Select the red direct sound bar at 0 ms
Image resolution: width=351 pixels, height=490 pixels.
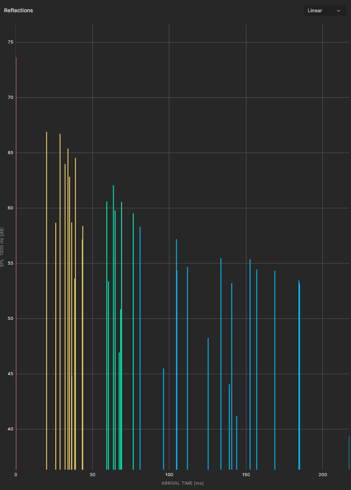[16, 266]
